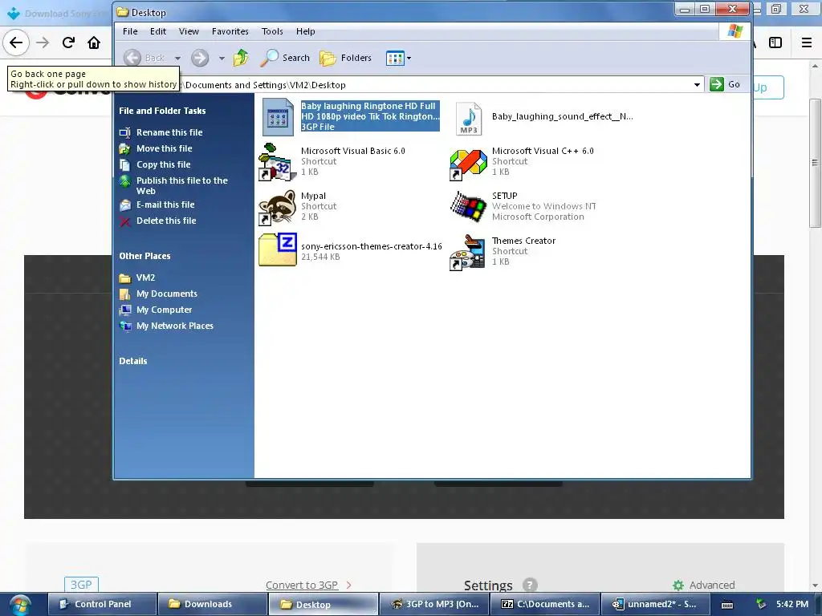Select sony-ericsson-themes-creator zip archive icon
822x616 pixels.
[278, 249]
